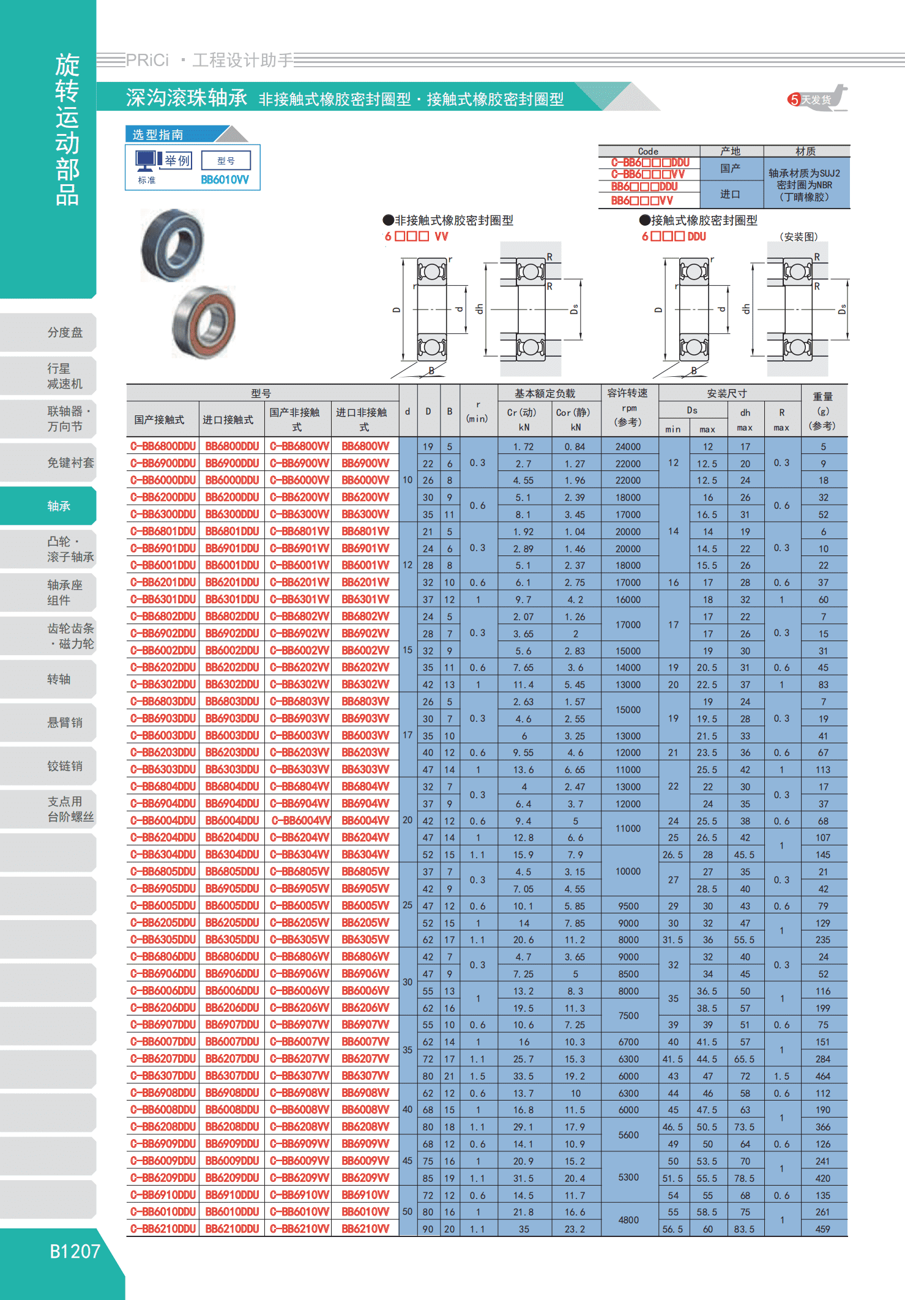Click part number C-BB6206VV

[299, 1008]
